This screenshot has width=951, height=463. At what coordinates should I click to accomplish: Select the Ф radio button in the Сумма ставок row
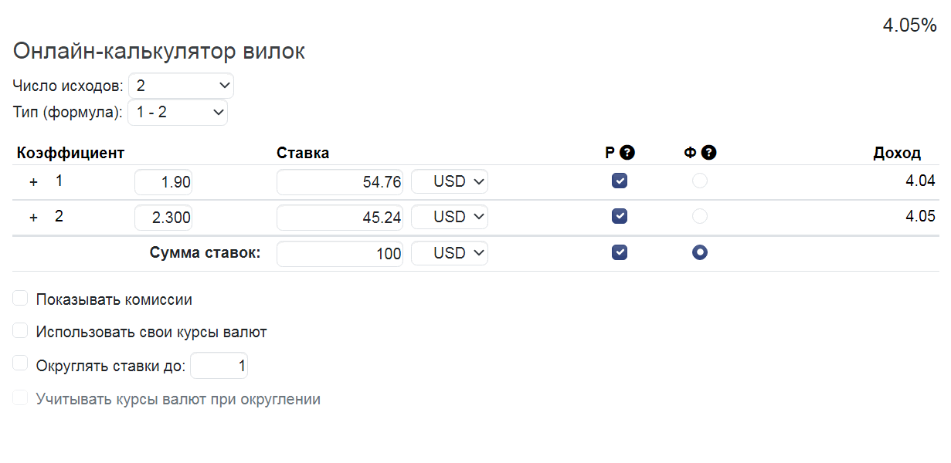700,252
